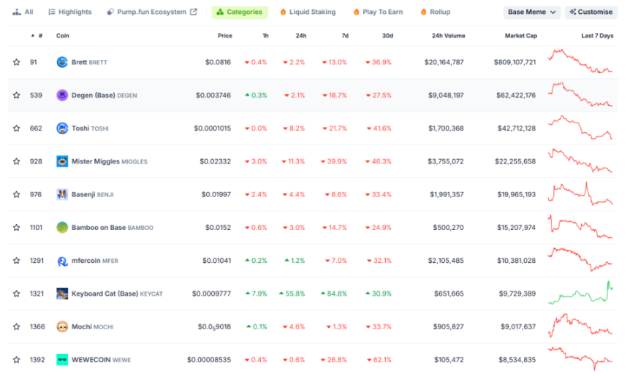This screenshot has width=630, height=376.
Task: Click the Degen purple hat logo
Action: (x=62, y=95)
